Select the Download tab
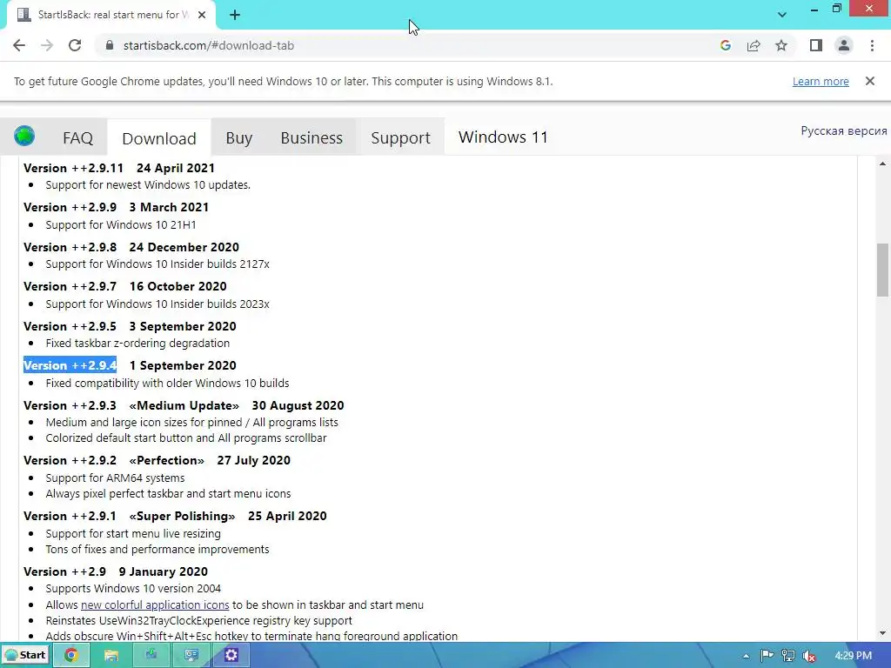Viewport: 891px width, 668px height. click(159, 138)
